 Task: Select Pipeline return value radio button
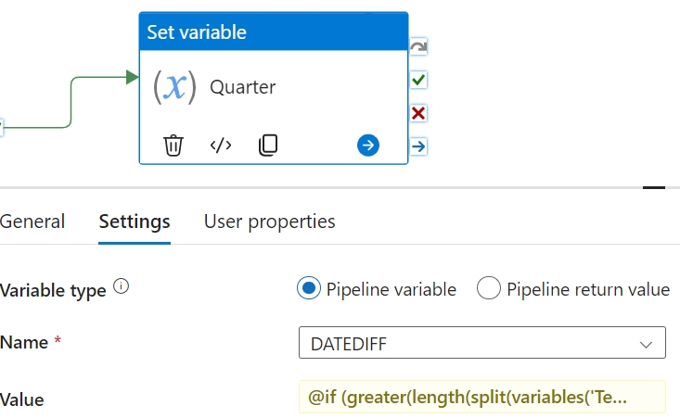[488, 288]
